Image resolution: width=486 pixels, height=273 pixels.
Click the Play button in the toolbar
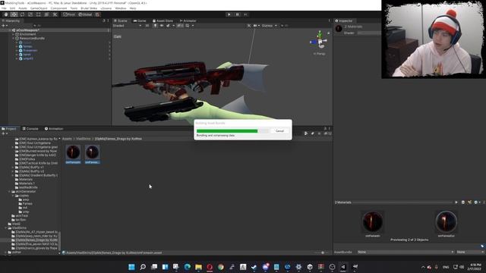point(229,14)
